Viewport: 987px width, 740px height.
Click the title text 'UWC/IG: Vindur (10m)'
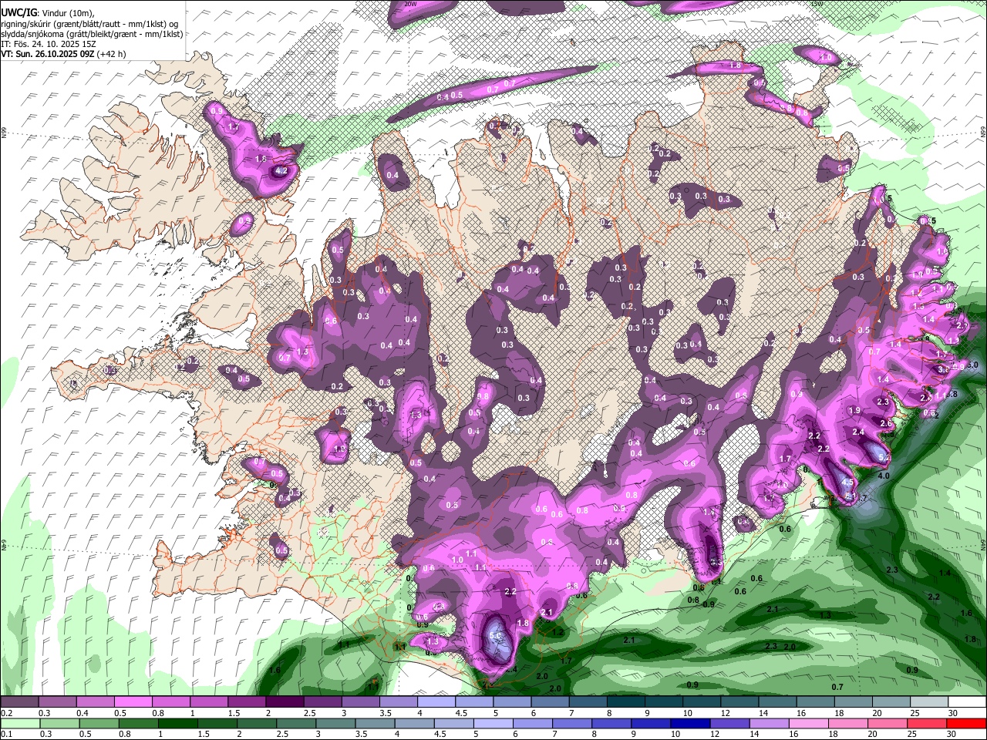[x=48, y=13]
